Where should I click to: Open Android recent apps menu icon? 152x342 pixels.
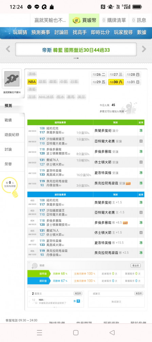[39, 332]
